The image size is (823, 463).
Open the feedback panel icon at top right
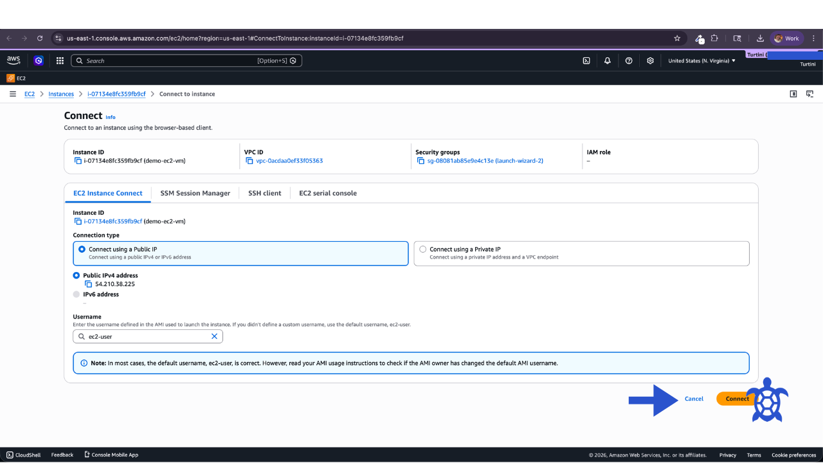pyautogui.click(x=809, y=94)
